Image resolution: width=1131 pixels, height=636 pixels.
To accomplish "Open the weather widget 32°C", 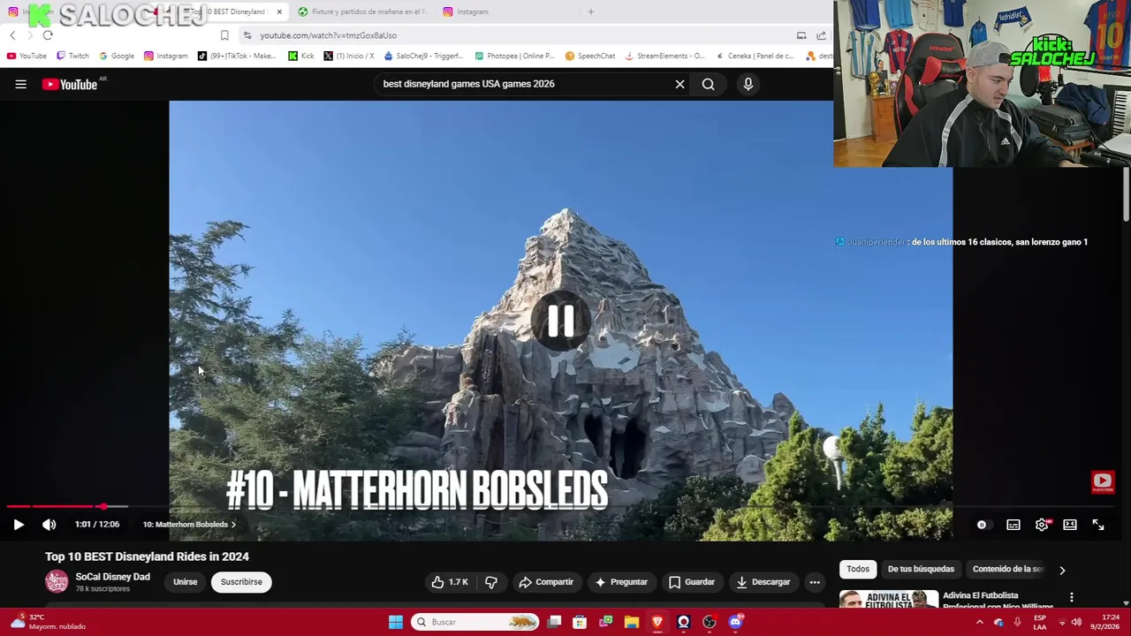I will coord(49,622).
